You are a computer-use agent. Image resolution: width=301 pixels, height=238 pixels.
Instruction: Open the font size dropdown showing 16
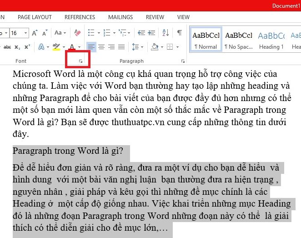(x=25, y=33)
